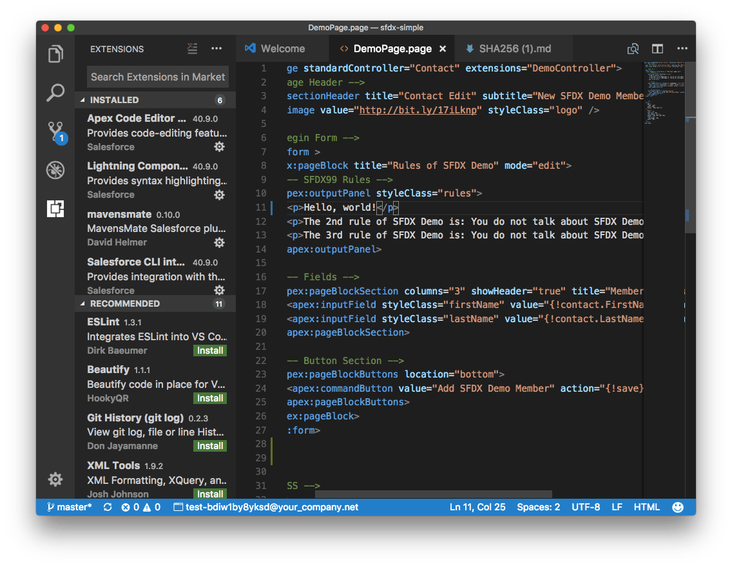Switch to the SHA256 (1).md tab
Screen dimensions: 732x567
514,48
